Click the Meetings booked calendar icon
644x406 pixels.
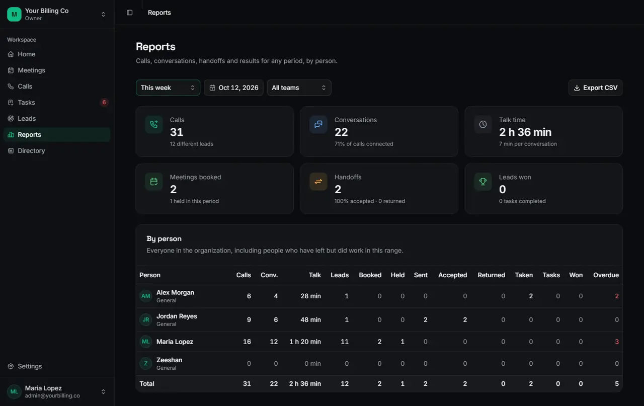pyautogui.click(x=154, y=182)
